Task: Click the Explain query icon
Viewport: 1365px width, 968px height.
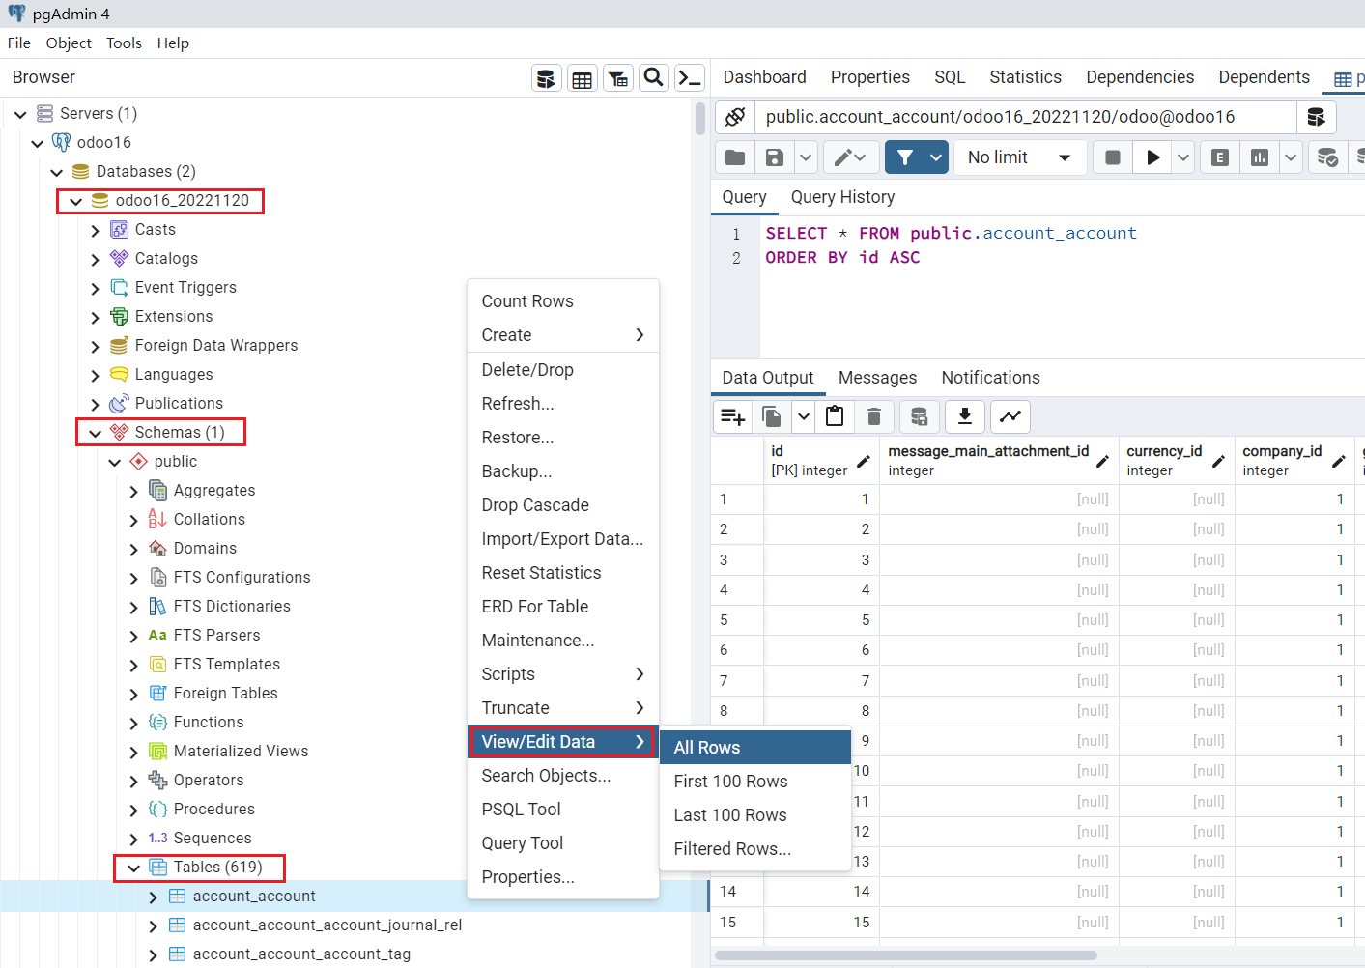Action: [x=1220, y=157]
